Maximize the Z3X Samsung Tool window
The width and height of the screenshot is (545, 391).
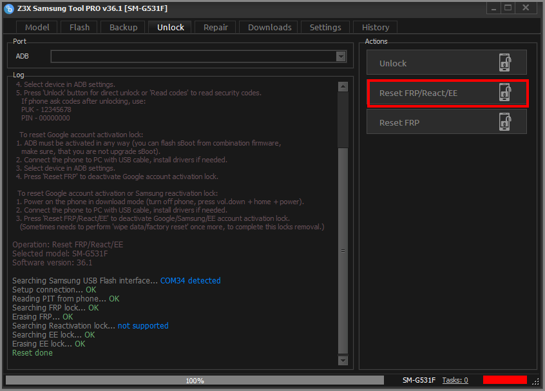508,8
